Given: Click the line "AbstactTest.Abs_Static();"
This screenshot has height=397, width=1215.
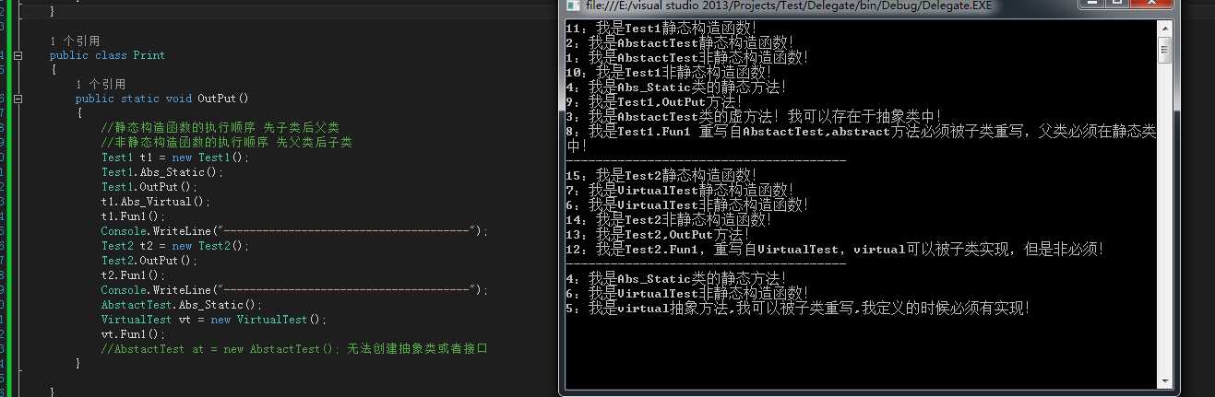Looking at the screenshot, I should (182, 305).
